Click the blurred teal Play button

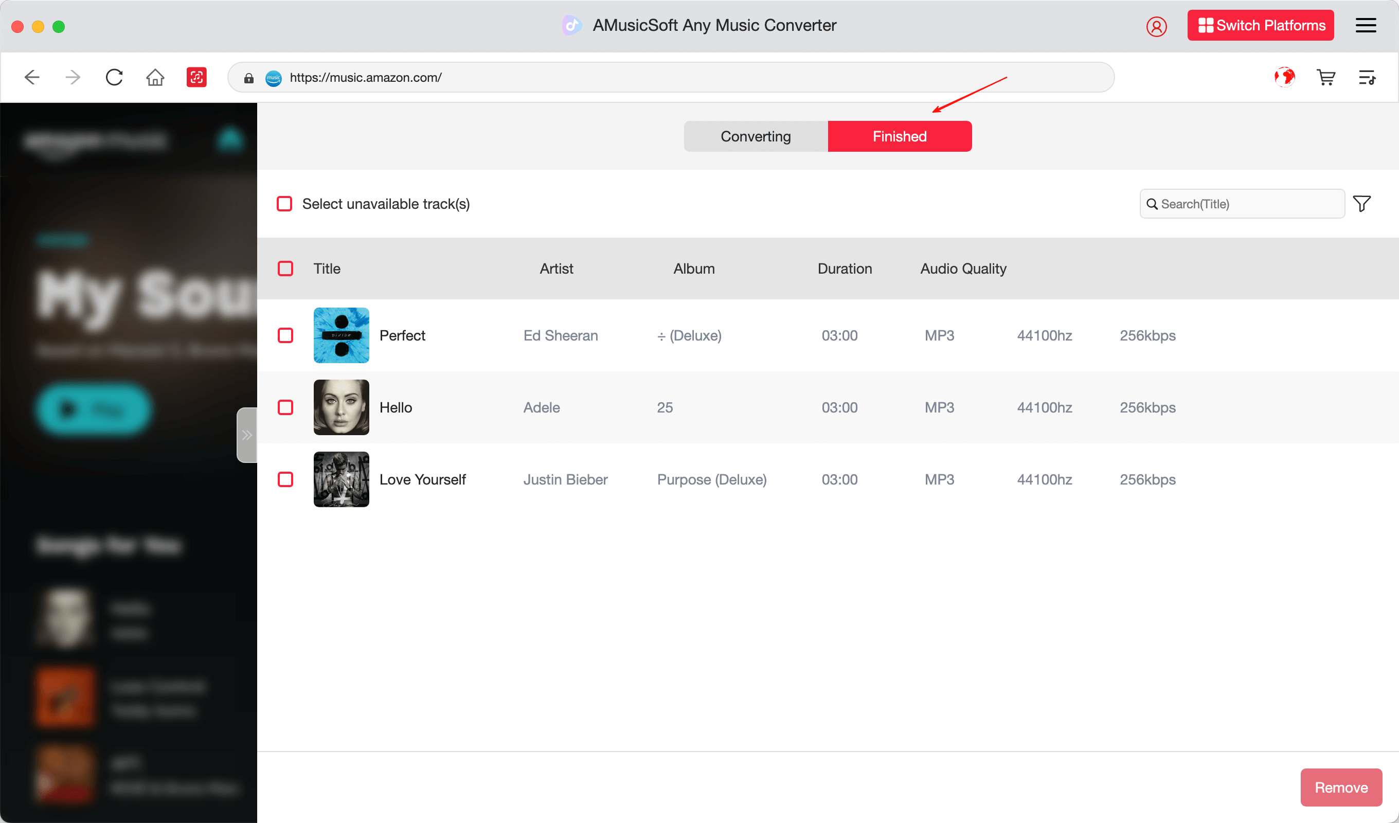(93, 409)
